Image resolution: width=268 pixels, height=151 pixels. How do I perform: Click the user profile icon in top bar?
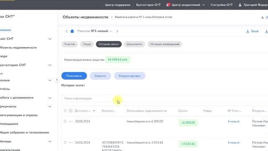pyautogui.click(x=240, y=5)
